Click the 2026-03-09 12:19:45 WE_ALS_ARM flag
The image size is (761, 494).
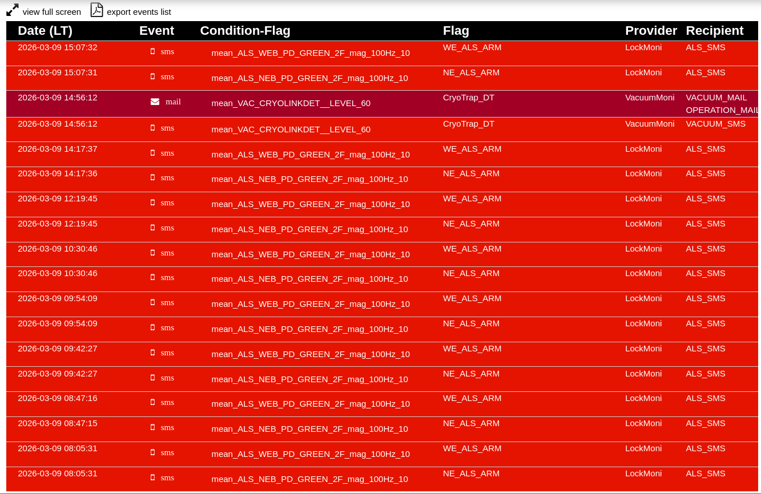point(472,199)
